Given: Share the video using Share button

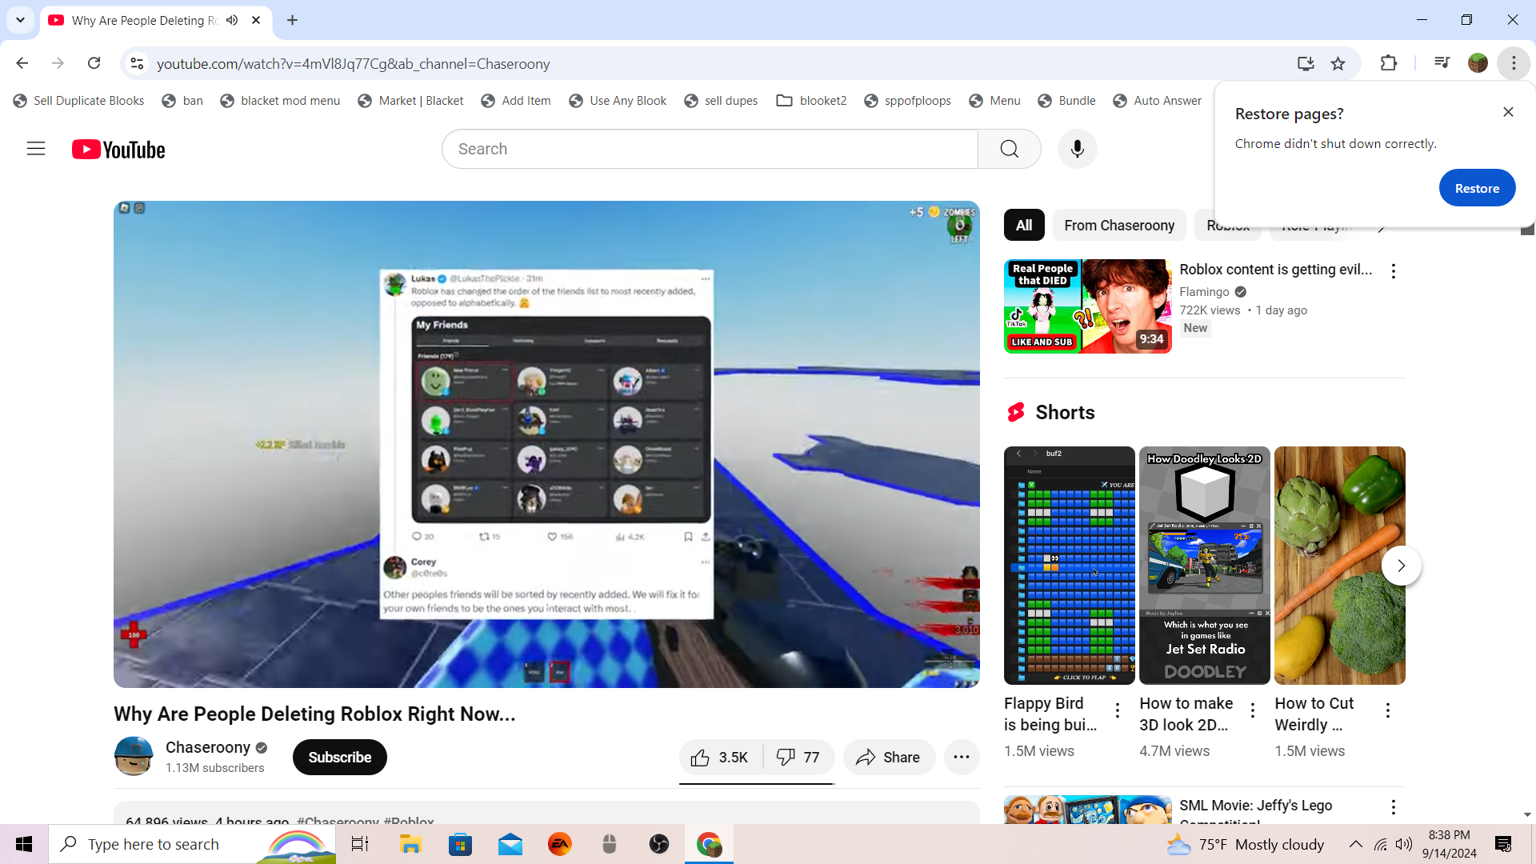Looking at the screenshot, I should 888,758.
